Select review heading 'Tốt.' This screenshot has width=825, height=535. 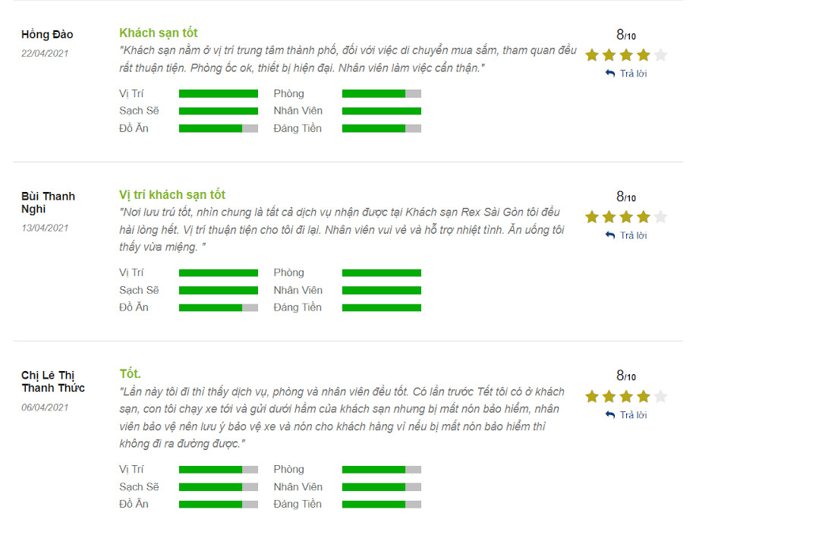pos(130,373)
